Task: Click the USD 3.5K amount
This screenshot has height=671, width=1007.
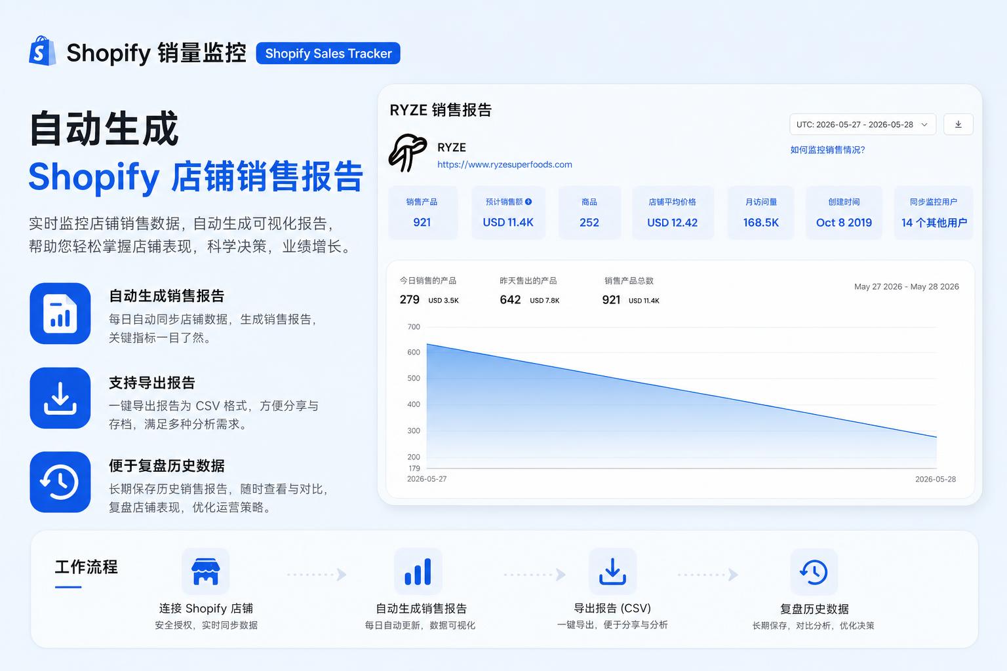Action: click(444, 301)
